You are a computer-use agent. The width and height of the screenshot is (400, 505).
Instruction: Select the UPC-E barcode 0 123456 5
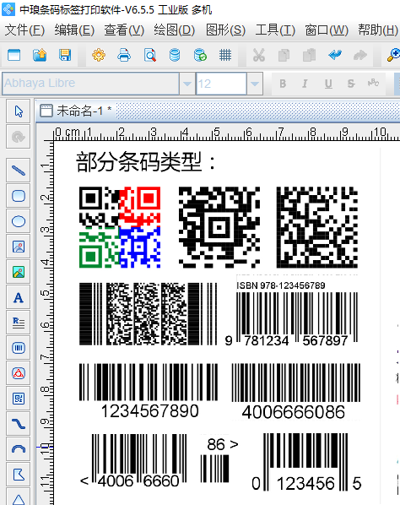click(306, 462)
